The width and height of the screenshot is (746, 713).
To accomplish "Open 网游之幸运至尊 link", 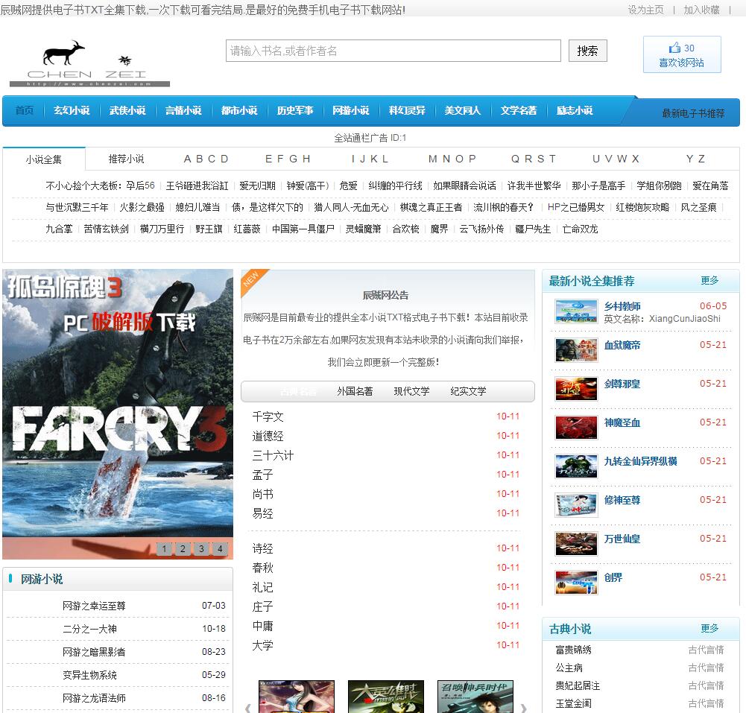I will (94, 606).
